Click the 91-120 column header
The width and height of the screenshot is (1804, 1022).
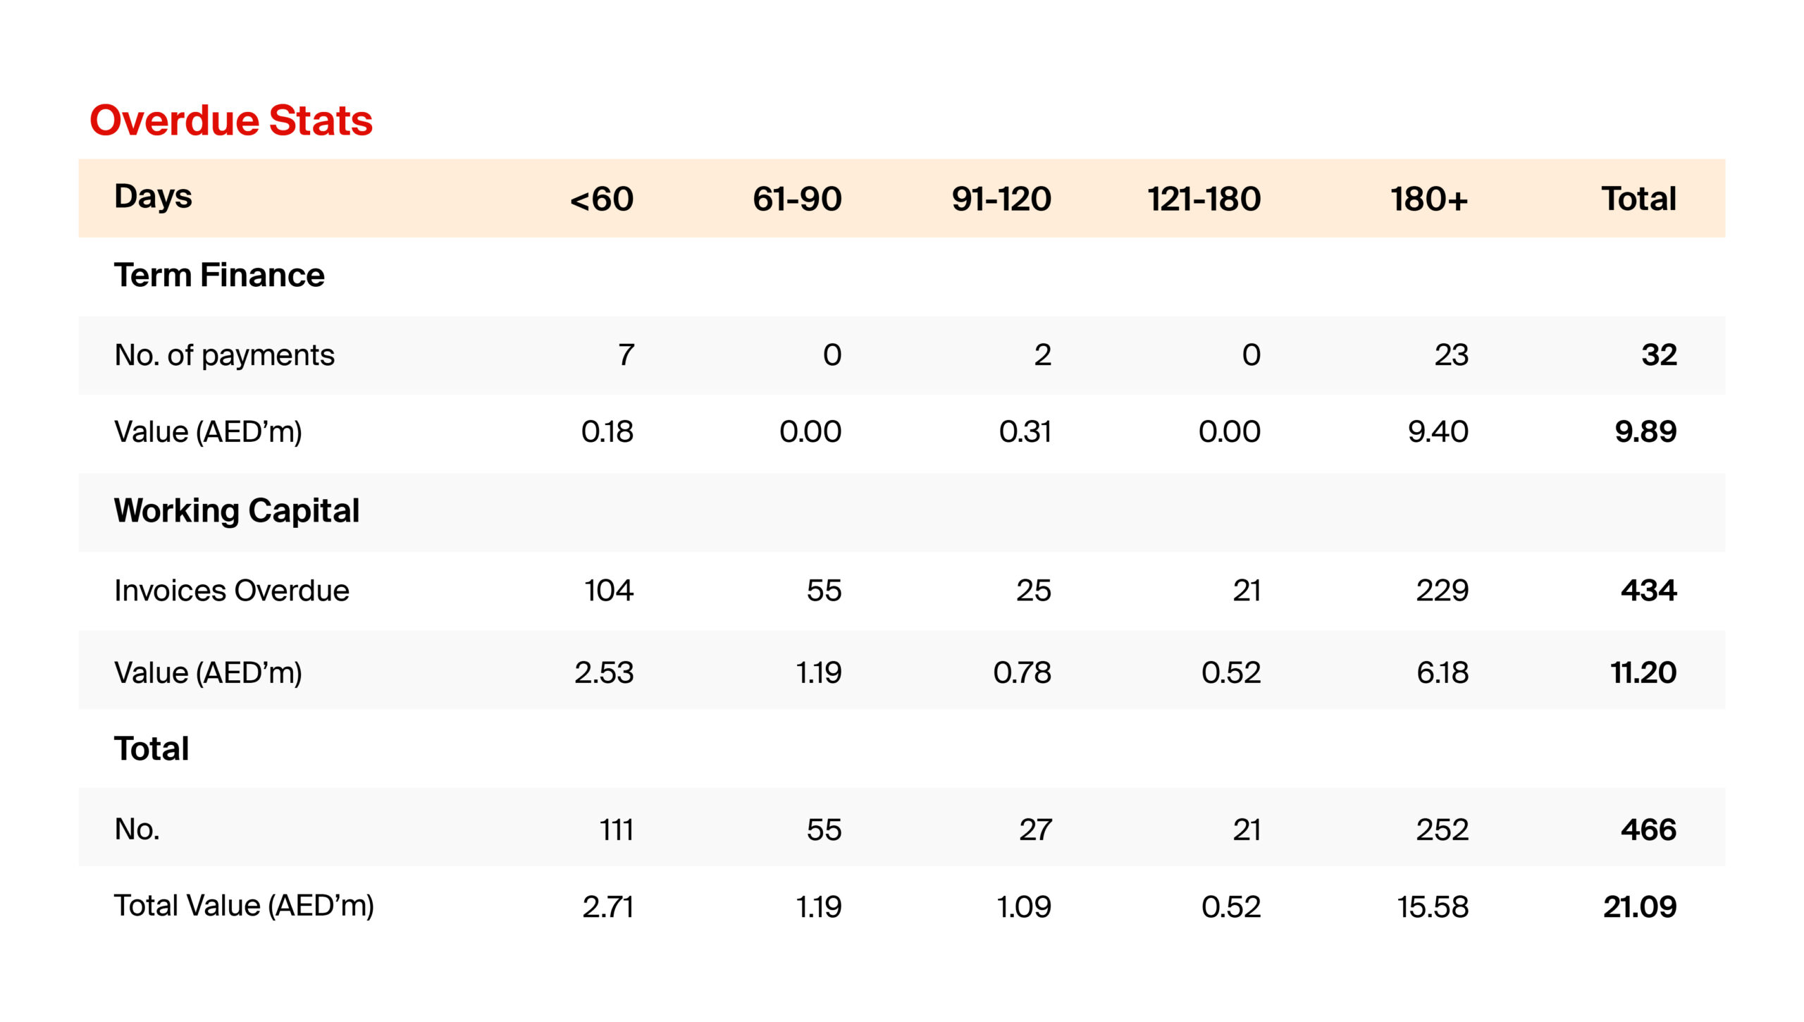(x=1001, y=199)
